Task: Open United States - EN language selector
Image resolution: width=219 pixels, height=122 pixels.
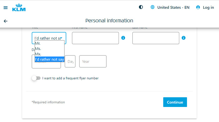Action: tap(173, 8)
